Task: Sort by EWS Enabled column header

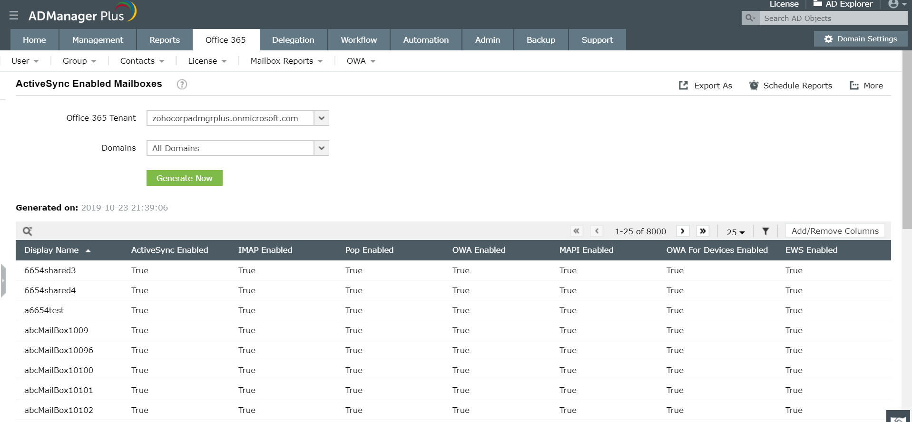Action: (x=812, y=250)
